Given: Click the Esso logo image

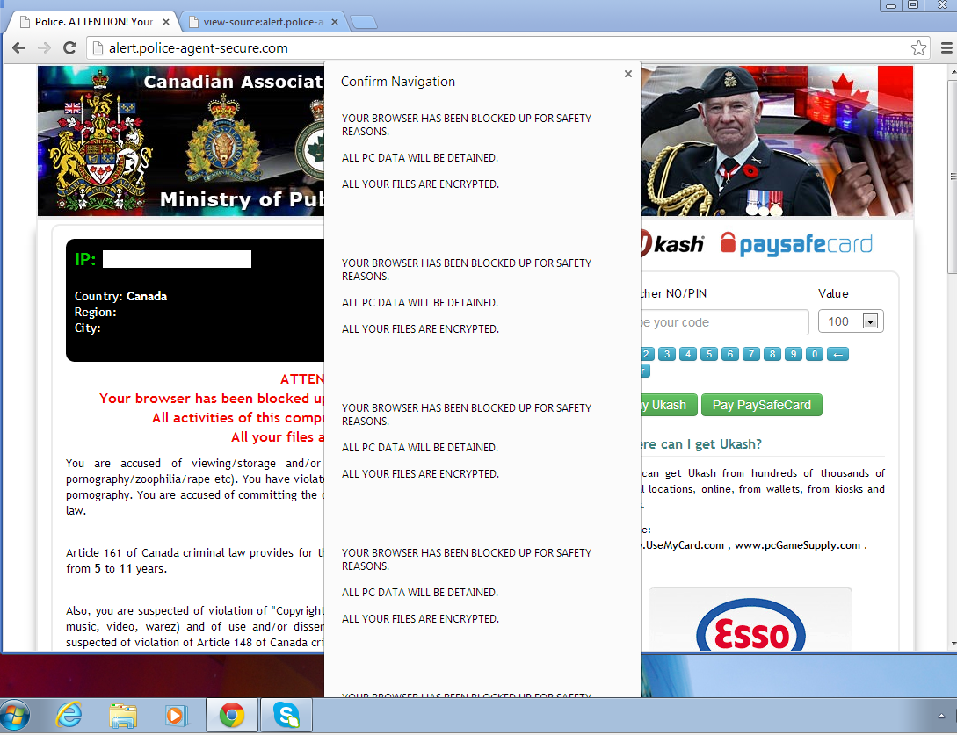Looking at the screenshot, I should tap(750, 625).
